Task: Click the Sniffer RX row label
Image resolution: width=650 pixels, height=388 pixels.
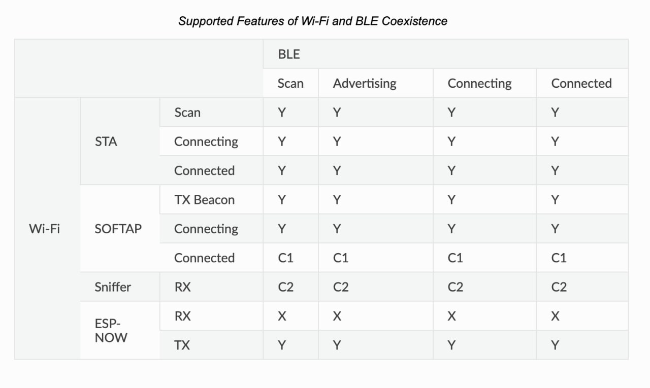Action: tap(182, 287)
